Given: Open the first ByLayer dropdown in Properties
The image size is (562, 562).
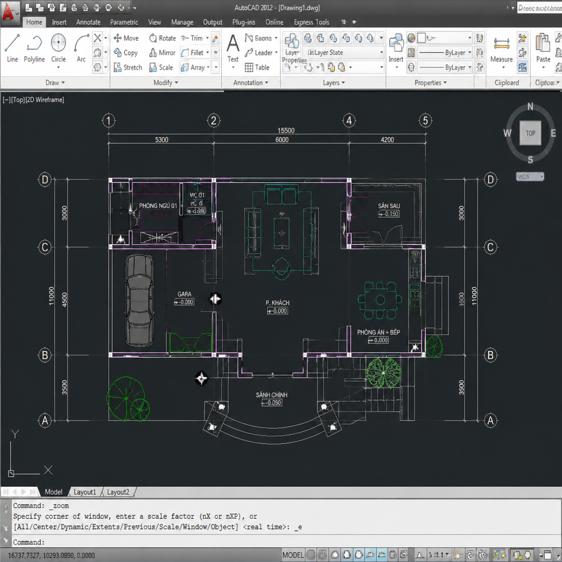Looking at the screenshot, I should (x=445, y=53).
